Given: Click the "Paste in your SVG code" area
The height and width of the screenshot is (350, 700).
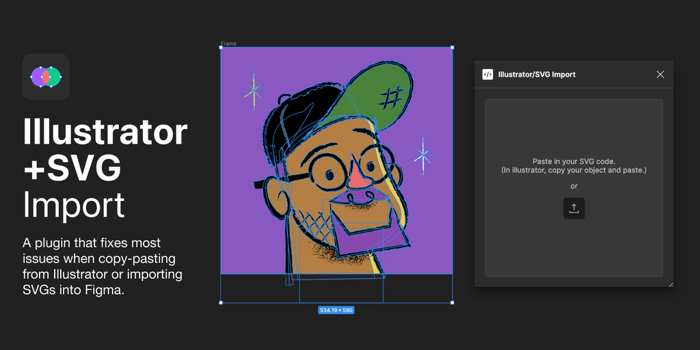Looking at the screenshot, I should 574,165.
